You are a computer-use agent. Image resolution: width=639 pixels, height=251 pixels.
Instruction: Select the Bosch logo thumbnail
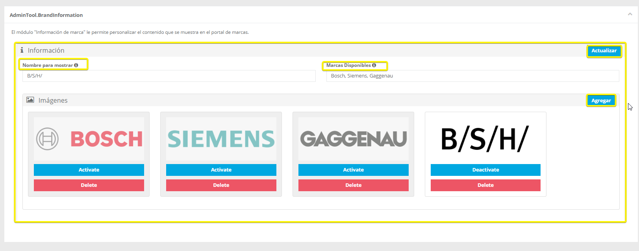click(x=89, y=139)
